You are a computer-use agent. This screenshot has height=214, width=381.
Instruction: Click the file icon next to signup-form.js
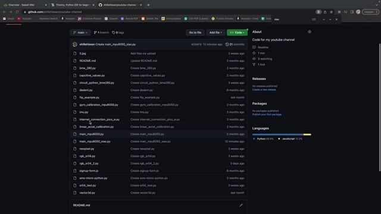tap(75, 171)
